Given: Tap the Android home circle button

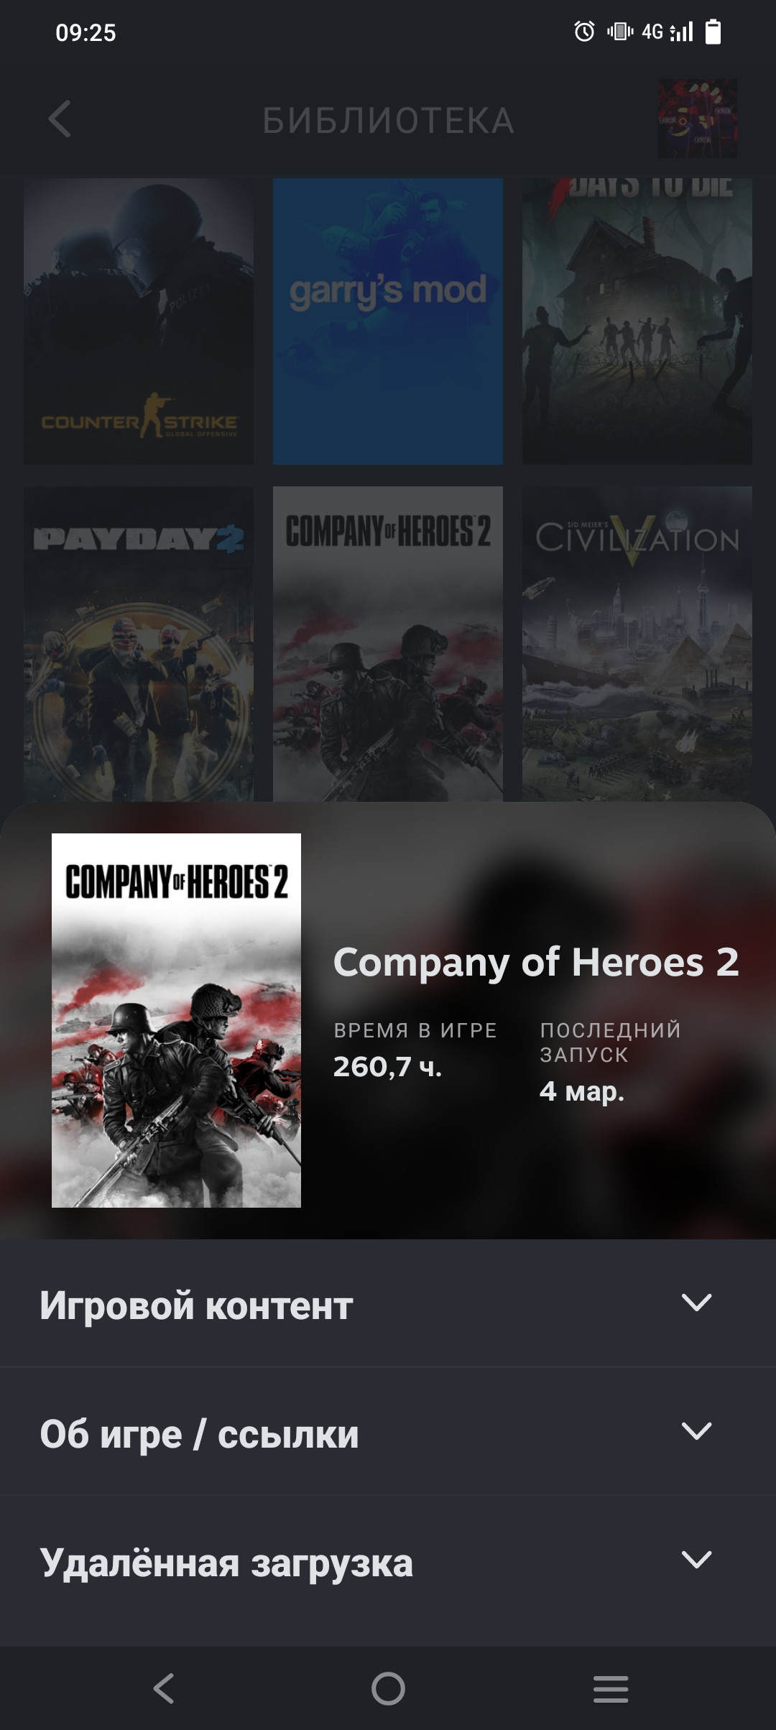Looking at the screenshot, I should click(x=388, y=1688).
